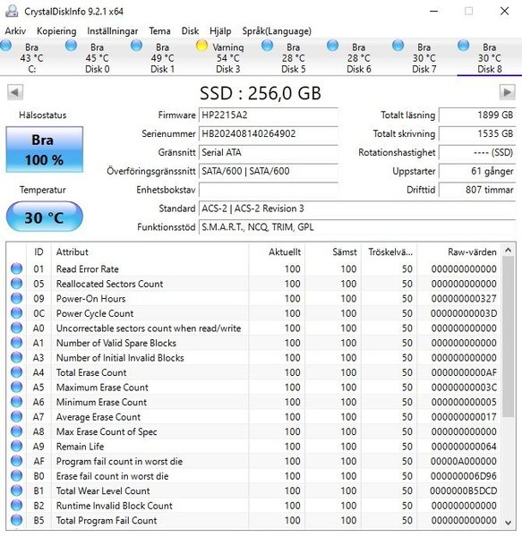
Task: Click the CrystalDiskInfo app icon in title bar
Action: pyautogui.click(x=12, y=11)
